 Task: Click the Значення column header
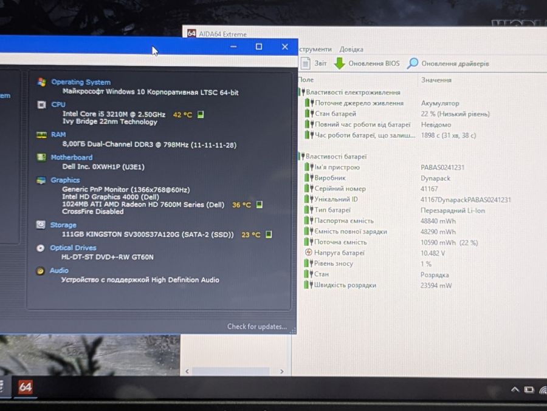point(436,80)
